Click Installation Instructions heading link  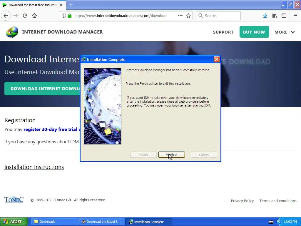tap(34, 167)
